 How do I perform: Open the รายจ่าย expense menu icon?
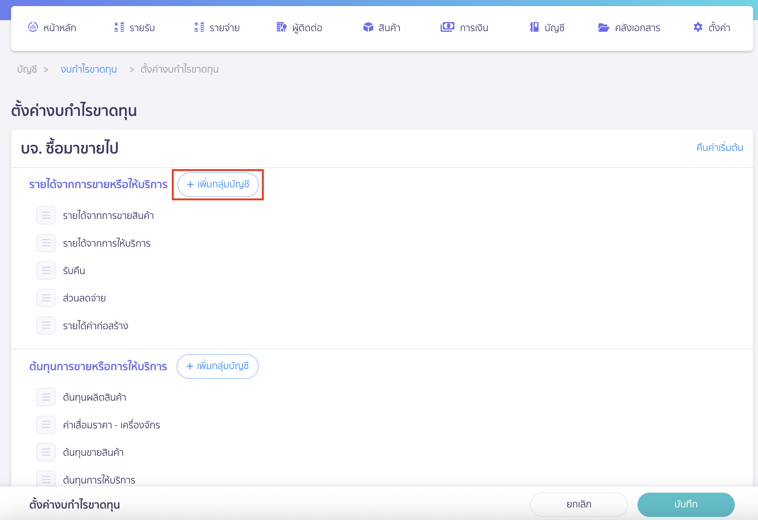tap(199, 27)
